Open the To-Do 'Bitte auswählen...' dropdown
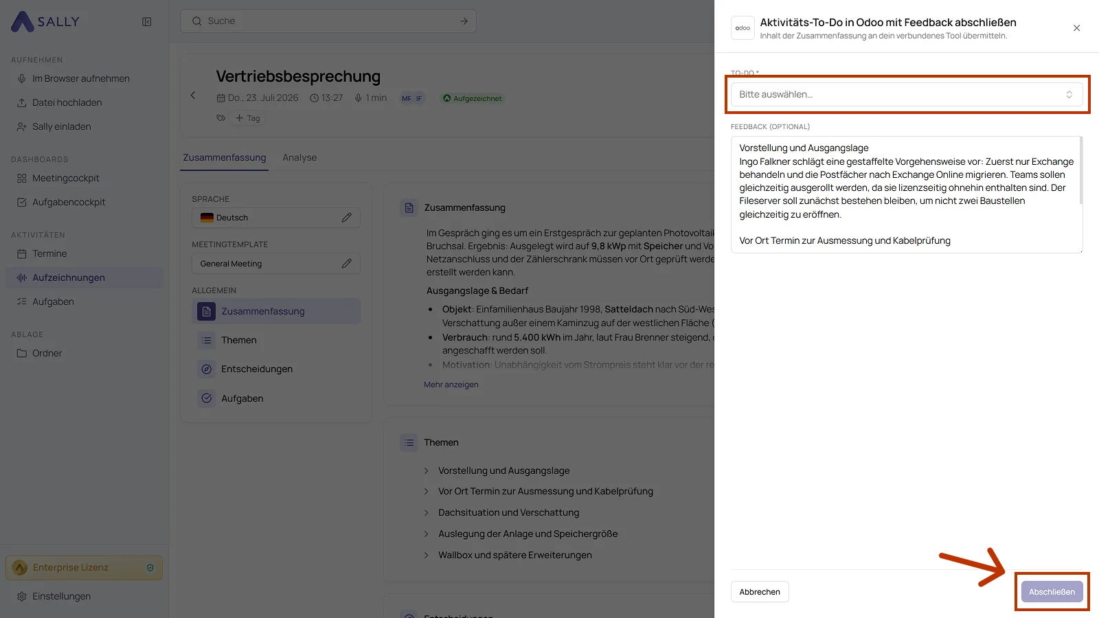This screenshot has width=1099, height=618. [x=907, y=95]
